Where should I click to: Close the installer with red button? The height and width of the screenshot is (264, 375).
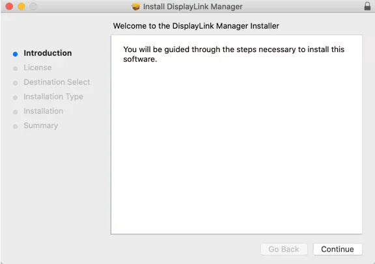click(x=9, y=7)
